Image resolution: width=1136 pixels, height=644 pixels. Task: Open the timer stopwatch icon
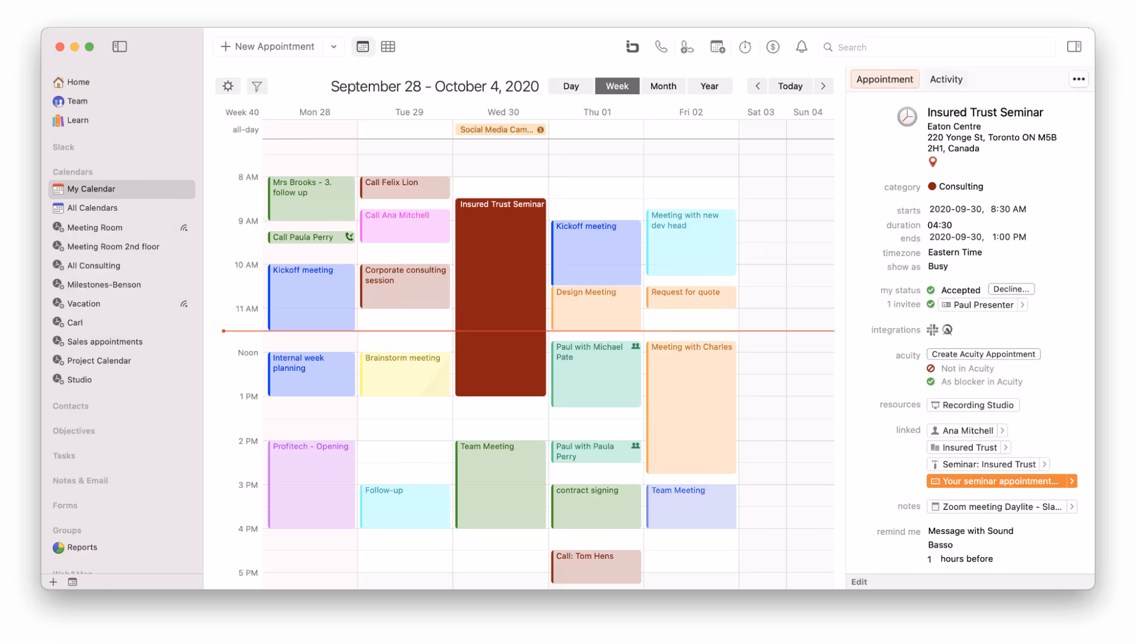(x=744, y=47)
